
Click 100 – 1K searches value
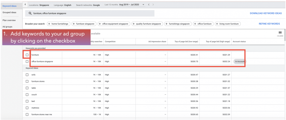(x=97, y=114)
